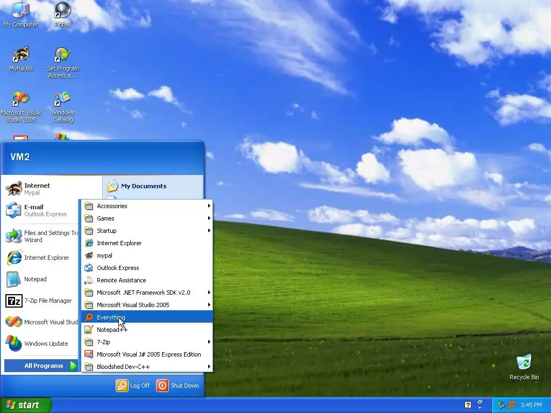Click the Outlook Express icon in programs list

(x=89, y=268)
